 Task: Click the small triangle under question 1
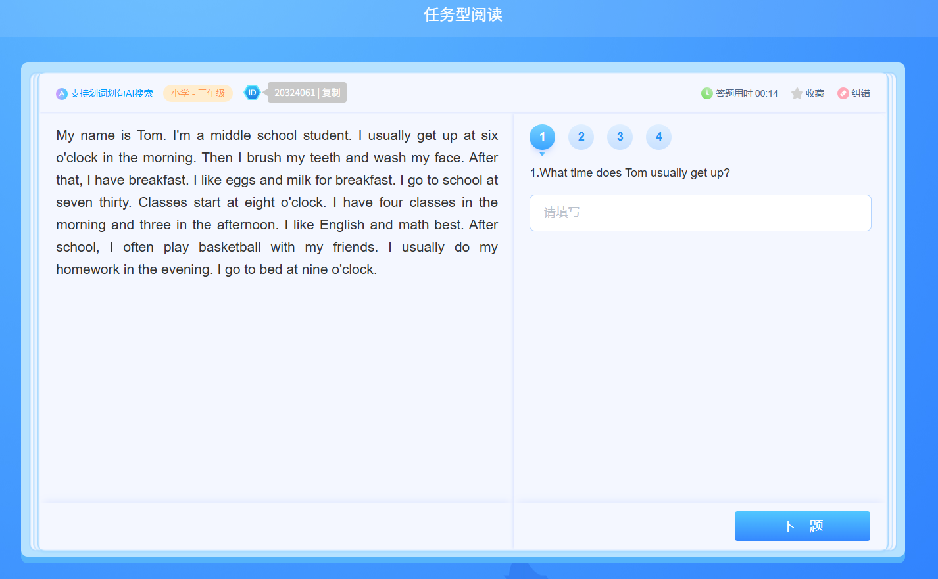pos(542,154)
